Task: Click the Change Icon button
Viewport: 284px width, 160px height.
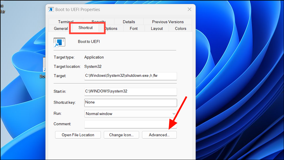Action: click(121, 135)
